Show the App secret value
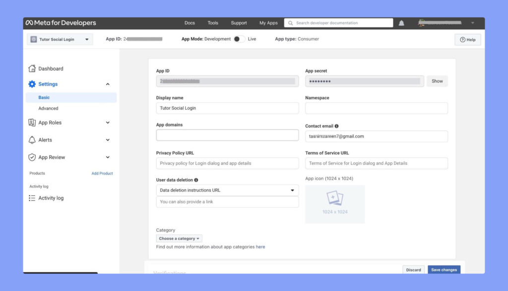508x291 pixels. pos(437,81)
